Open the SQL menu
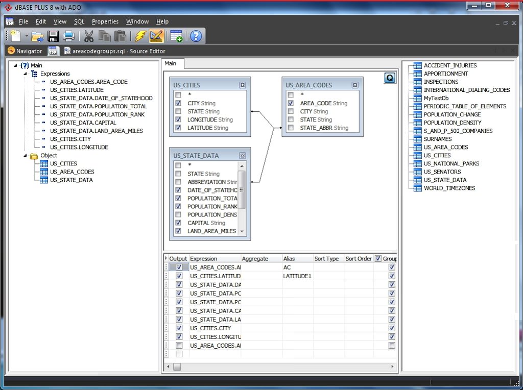The width and height of the screenshot is (523, 390). tap(79, 21)
